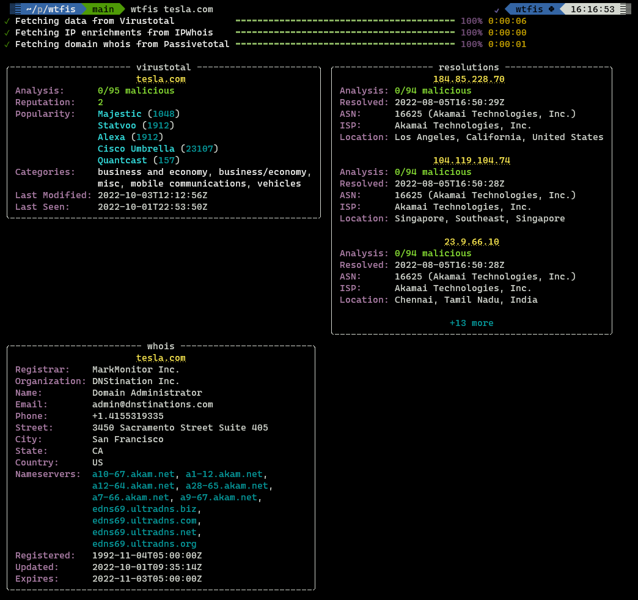The height and width of the screenshot is (600, 638).
Task: Click Updated date 2022-10-01T09:35:14Z
Action: click(147, 567)
